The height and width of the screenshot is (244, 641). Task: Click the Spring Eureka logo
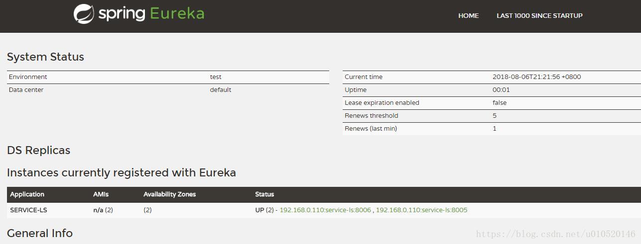pyautogui.click(x=139, y=14)
